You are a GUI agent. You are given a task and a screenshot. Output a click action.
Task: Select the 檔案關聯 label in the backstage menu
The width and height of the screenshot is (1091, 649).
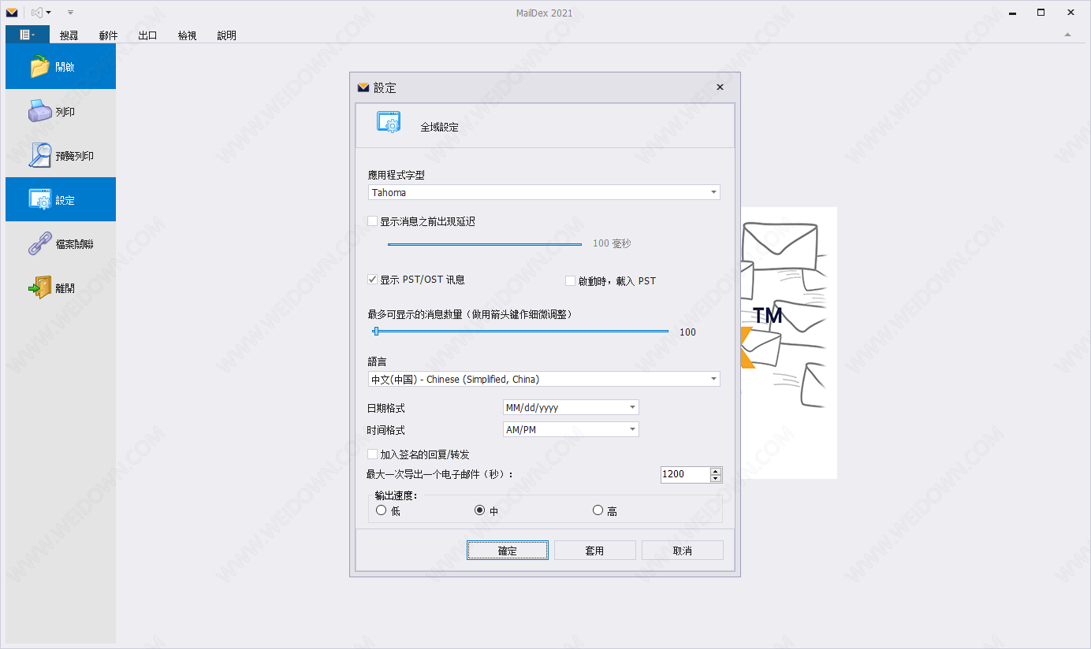[75, 244]
